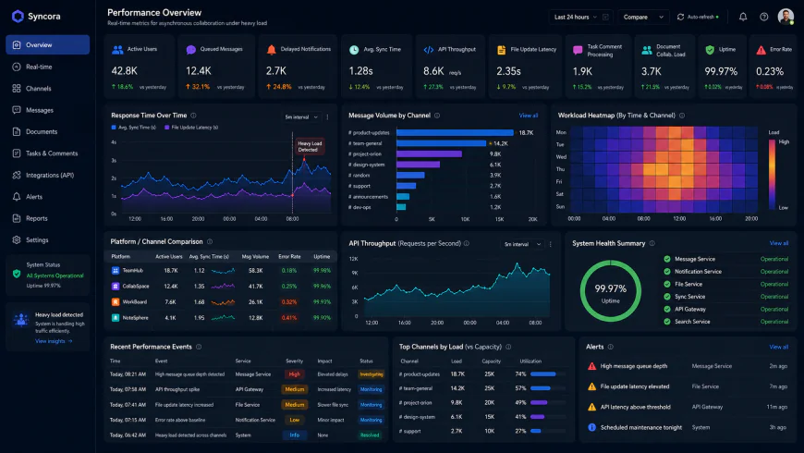Click the Message Service status check icon
Screen dimensions: 804x453
point(667,259)
